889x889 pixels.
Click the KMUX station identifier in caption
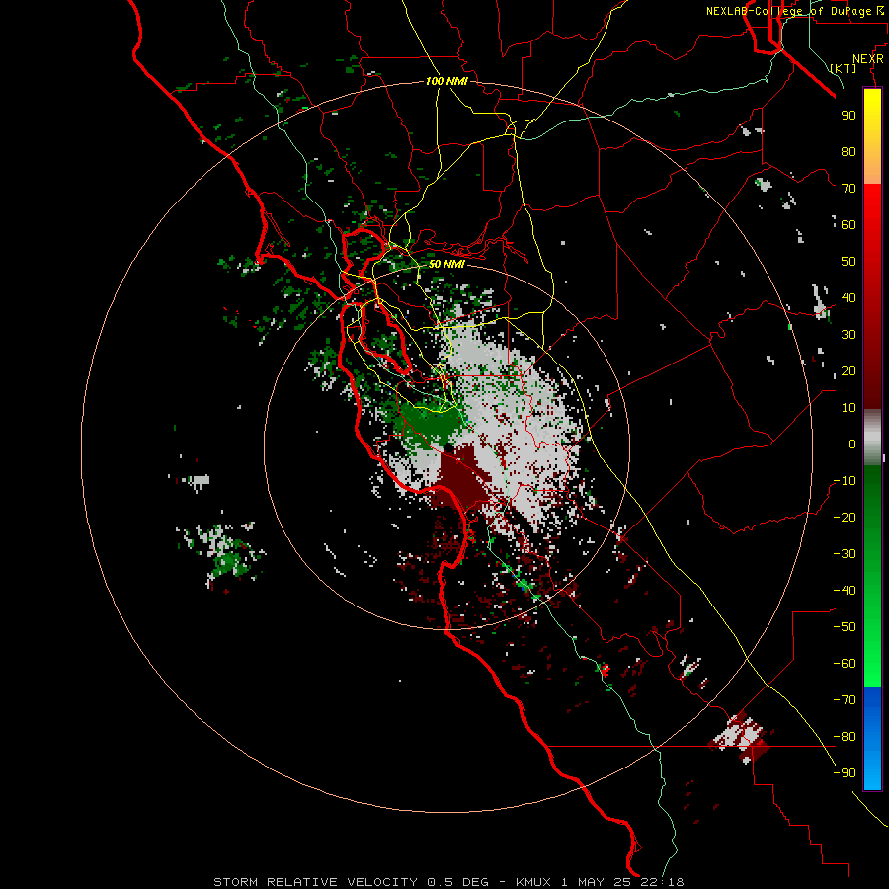pyautogui.click(x=533, y=882)
